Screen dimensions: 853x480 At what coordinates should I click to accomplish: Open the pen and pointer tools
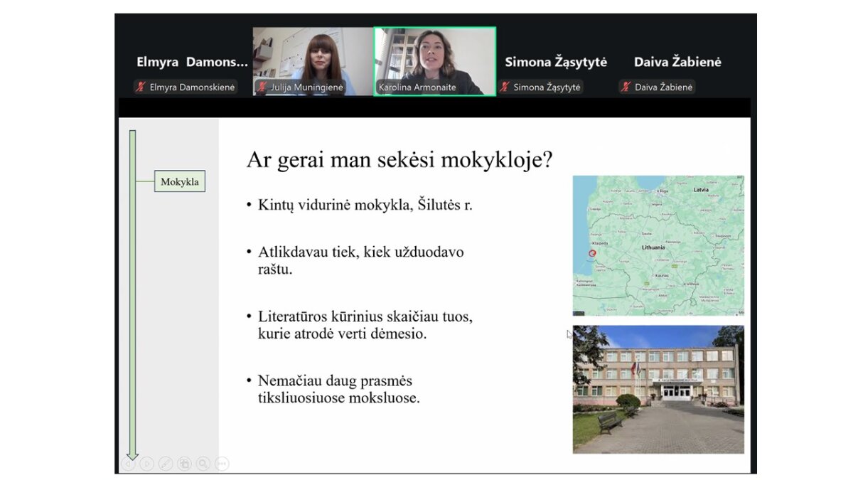[166, 464]
